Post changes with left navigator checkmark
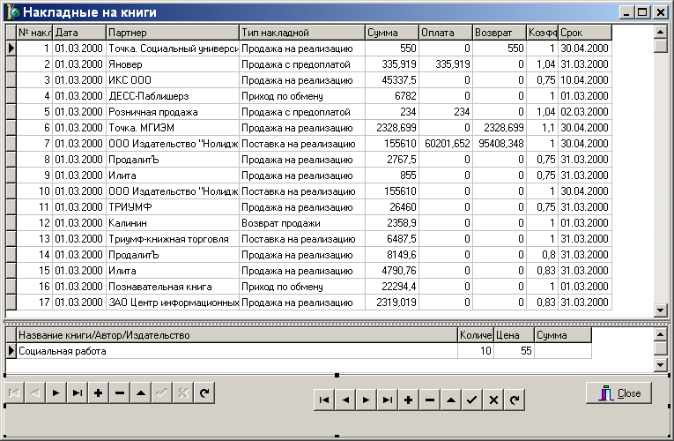 (x=161, y=392)
